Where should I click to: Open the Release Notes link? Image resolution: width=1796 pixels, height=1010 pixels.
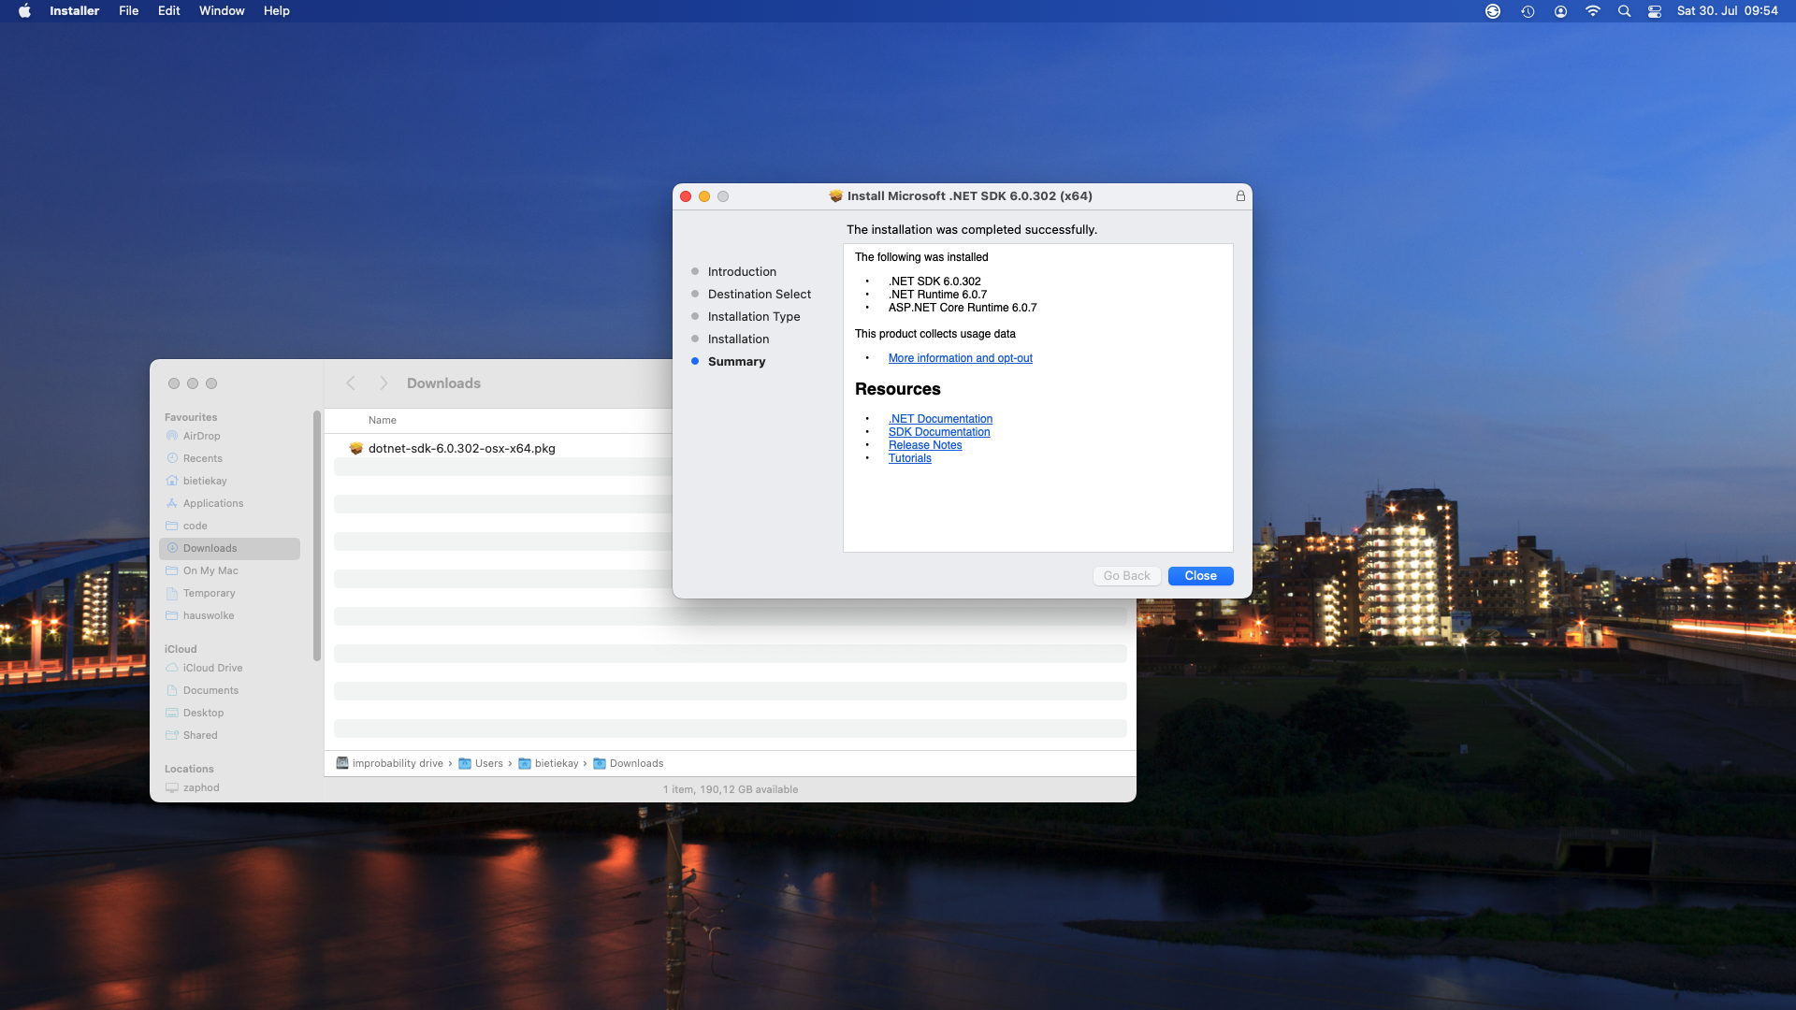(x=925, y=445)
